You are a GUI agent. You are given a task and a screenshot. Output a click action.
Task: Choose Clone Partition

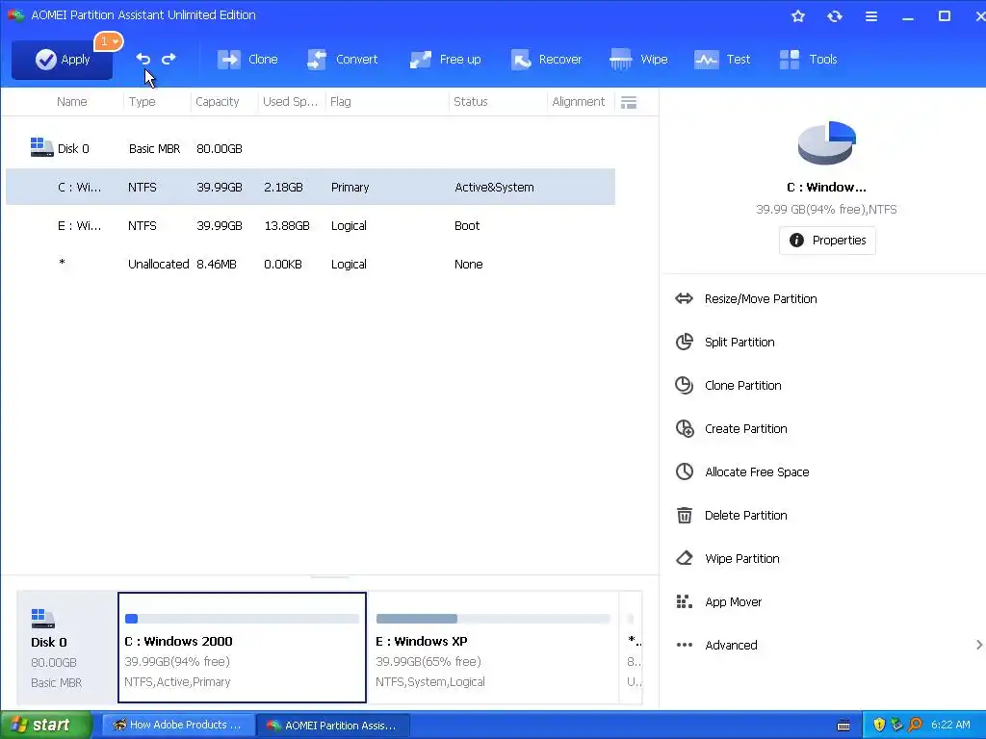tap(742, 386)
